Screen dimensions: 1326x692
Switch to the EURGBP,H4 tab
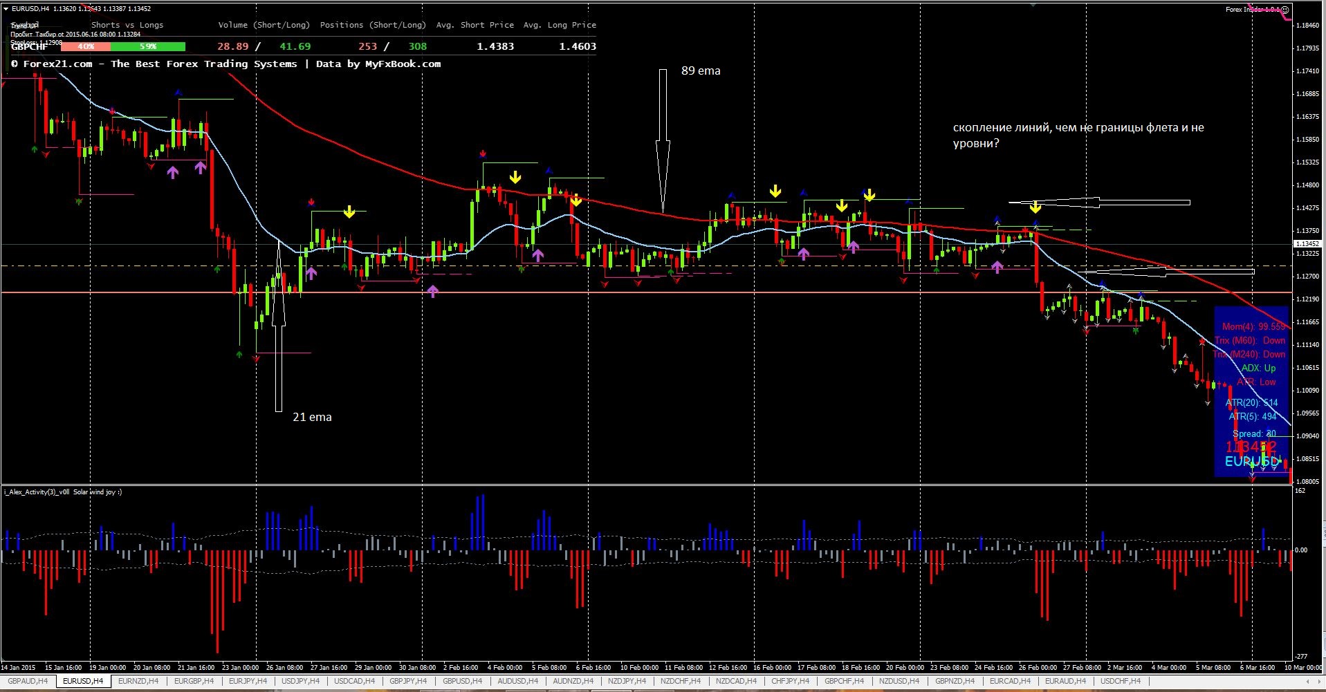(x=194, y=682)
